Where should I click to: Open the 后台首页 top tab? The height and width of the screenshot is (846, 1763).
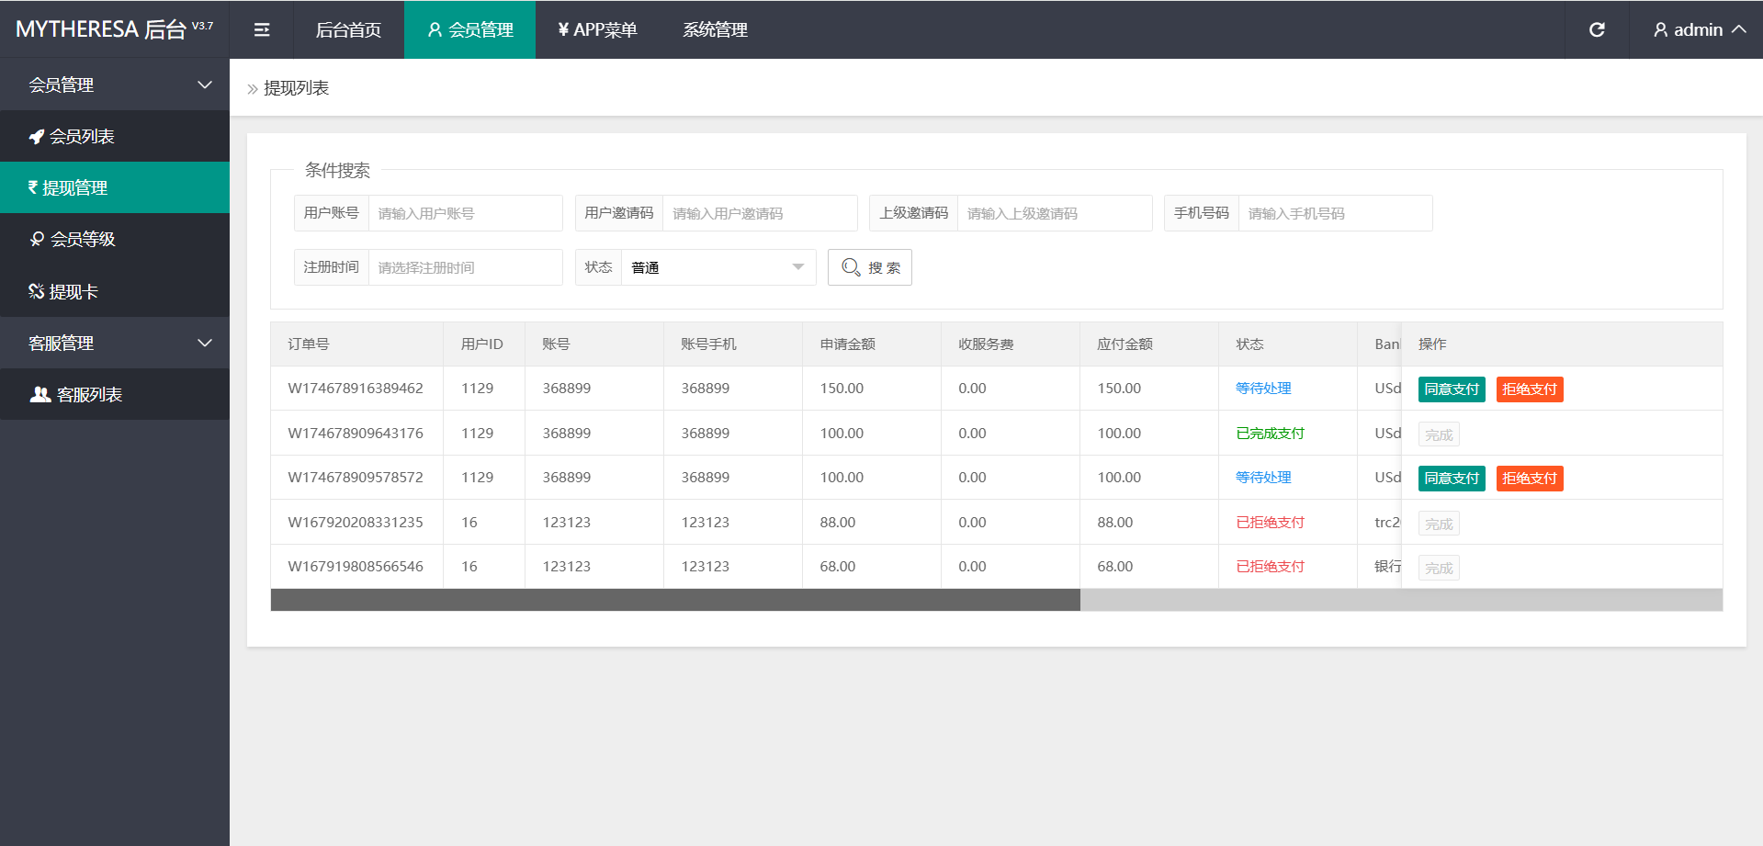point(348,30)
